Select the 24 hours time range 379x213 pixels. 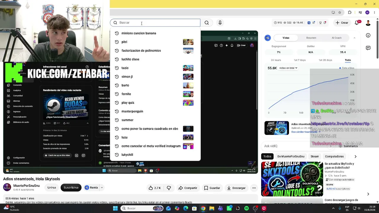coord(276,60)
